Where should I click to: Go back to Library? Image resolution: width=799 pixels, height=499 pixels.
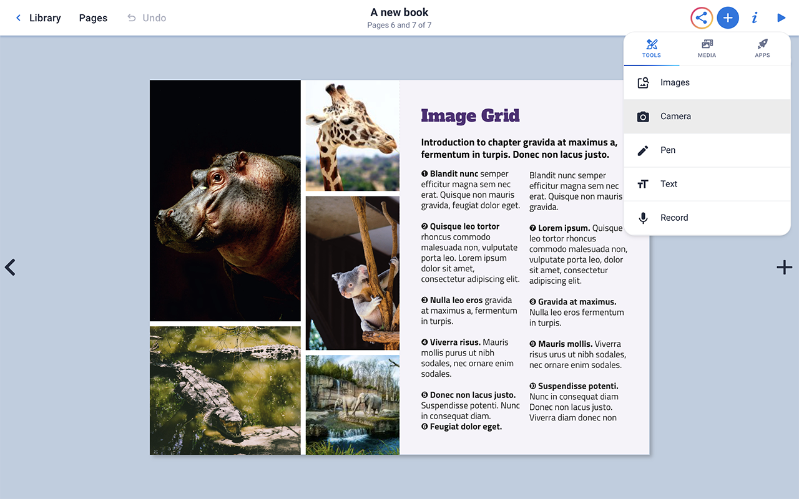(x=38, y=18)
